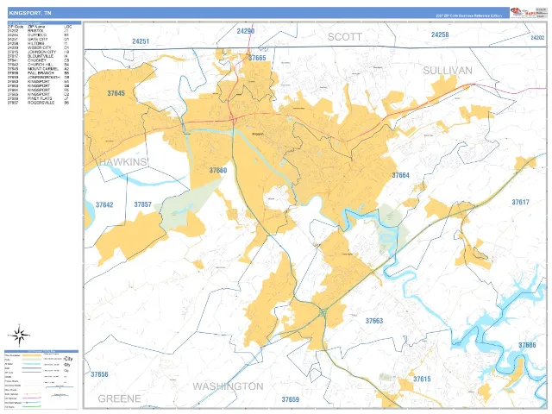Image resolution: width=552 pixels, height=414 pixels.
Task: Click the 37656 ZIP label on the map
Action: pyautogui.click(x=100, y=374)
